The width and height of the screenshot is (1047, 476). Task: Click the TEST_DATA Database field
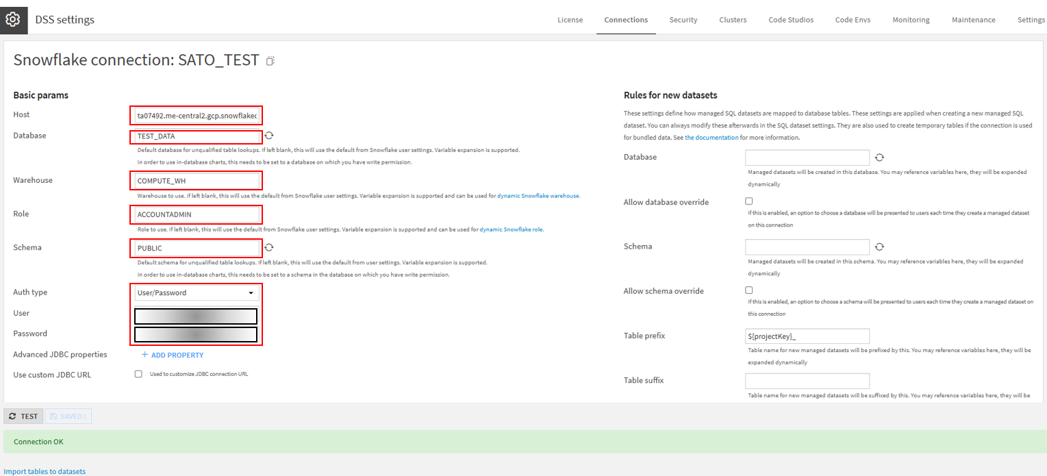(x=197, y=136)
